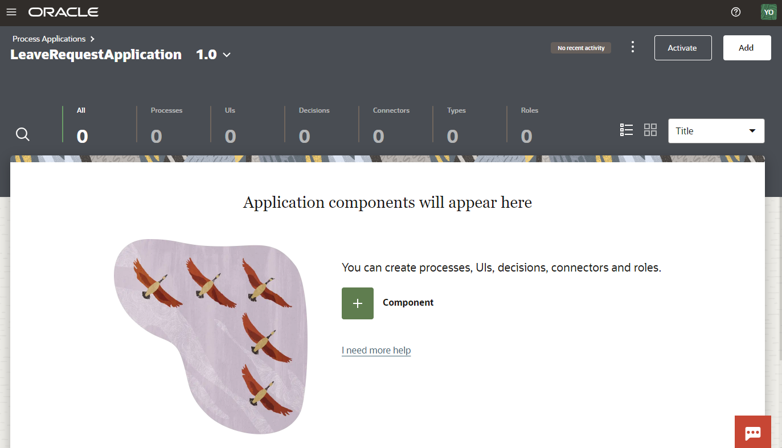Viewport: 782px width, 448px height.
Task: Click the green plus Component button
Action: click(x=357, y=303)
